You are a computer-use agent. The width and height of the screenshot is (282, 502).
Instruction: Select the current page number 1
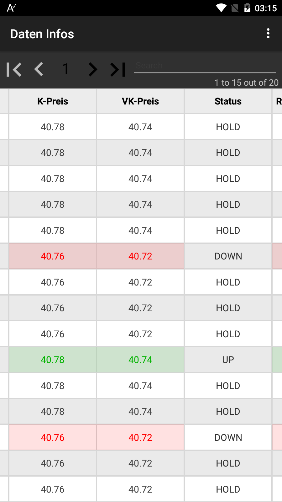[x=65, y=69]
